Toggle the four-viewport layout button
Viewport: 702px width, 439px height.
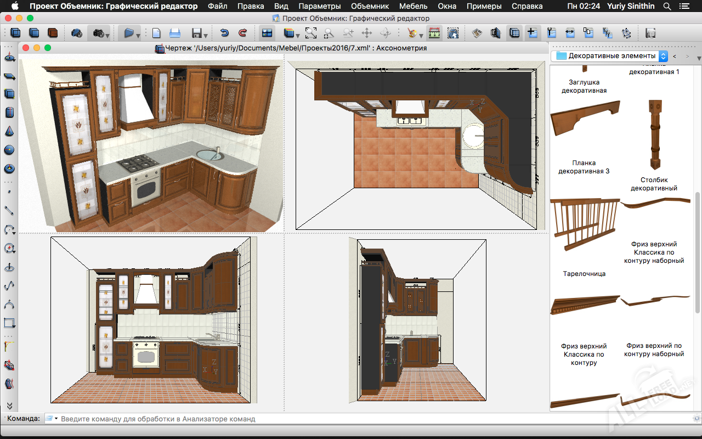click(x=267, y=33)
